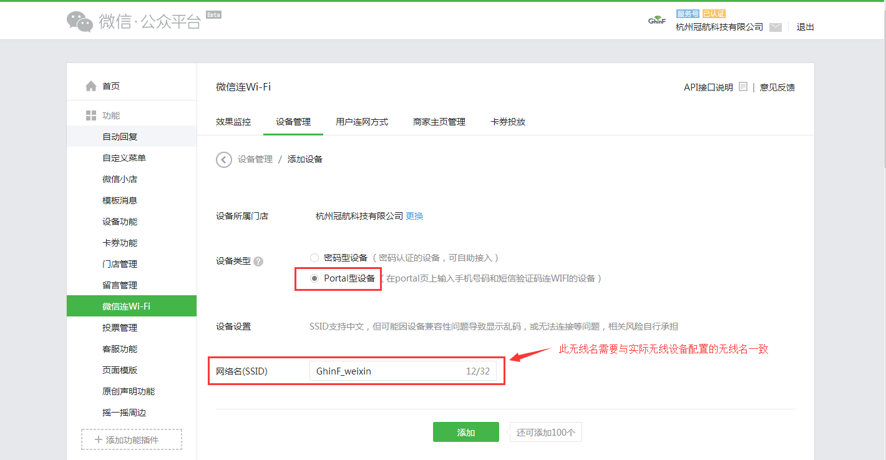Select the Portal型设备 radio button
This screenshot has height=460, width=886.
[x=314, y=278]
